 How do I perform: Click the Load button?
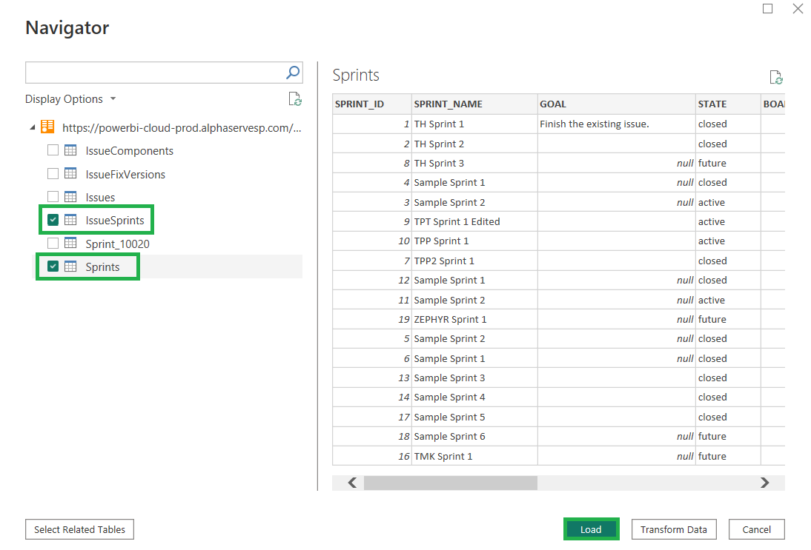591,529
